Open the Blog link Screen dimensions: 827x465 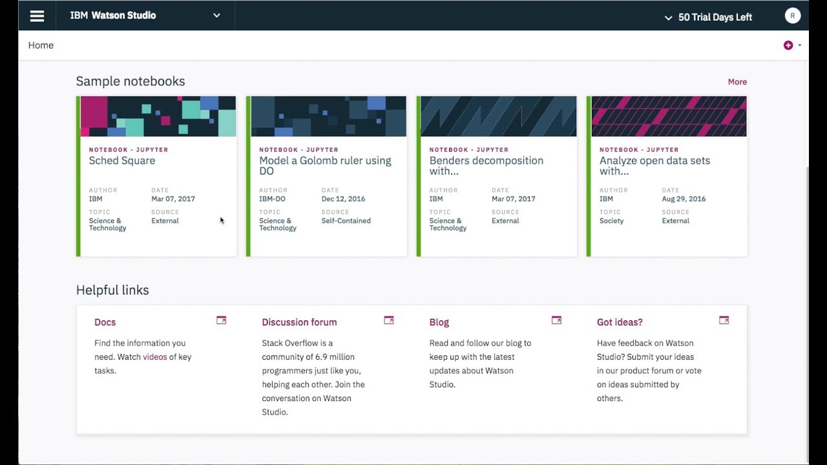point(439,322)
